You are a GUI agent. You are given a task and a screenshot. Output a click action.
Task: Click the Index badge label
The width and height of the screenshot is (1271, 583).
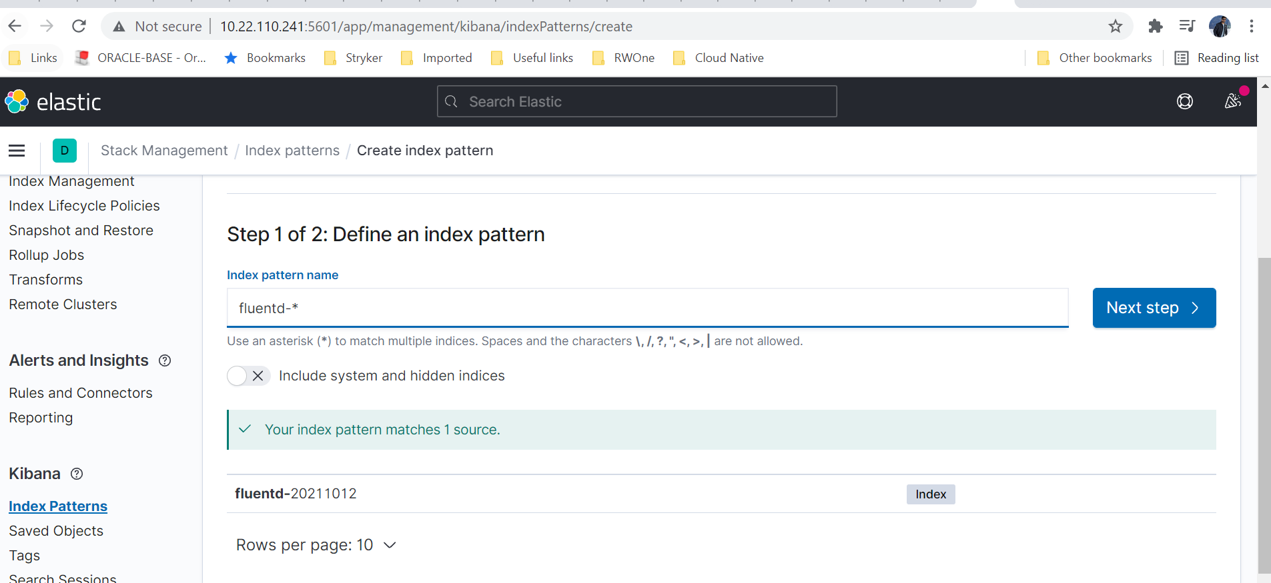pos(931,494)
